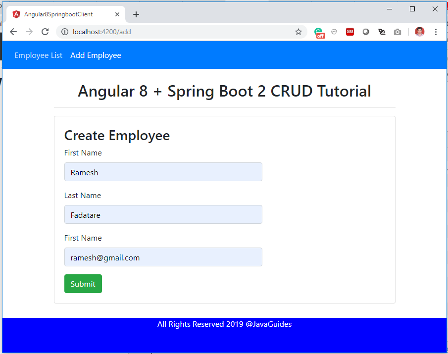Click the email input containing ramesh@gmail.com
The image size is (448, 354).
point(163,257)
